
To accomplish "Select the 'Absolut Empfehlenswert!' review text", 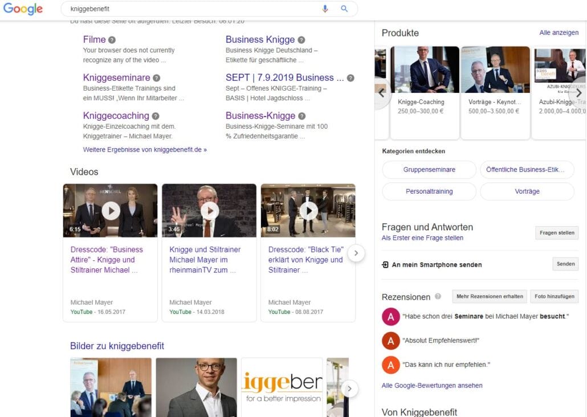I will point(441,341).
